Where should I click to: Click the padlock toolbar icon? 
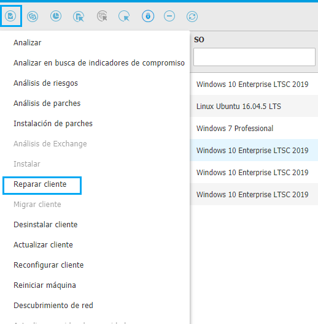click(x=148, y=16)
